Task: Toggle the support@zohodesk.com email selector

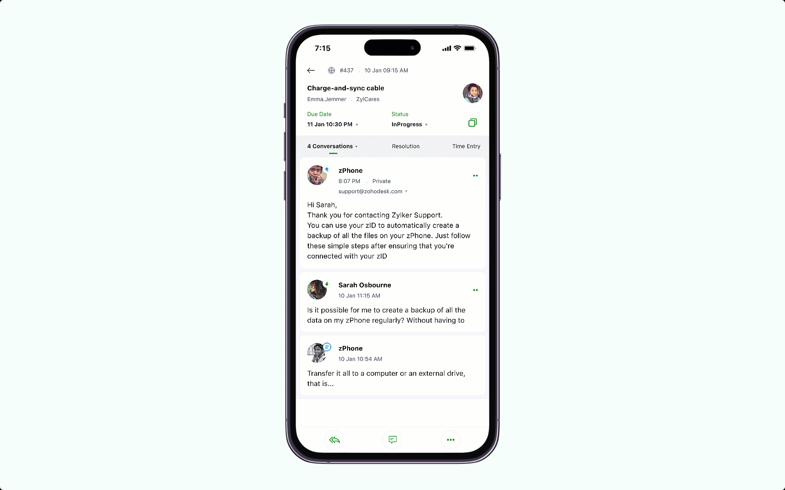Action: click(x=407, y=192)
